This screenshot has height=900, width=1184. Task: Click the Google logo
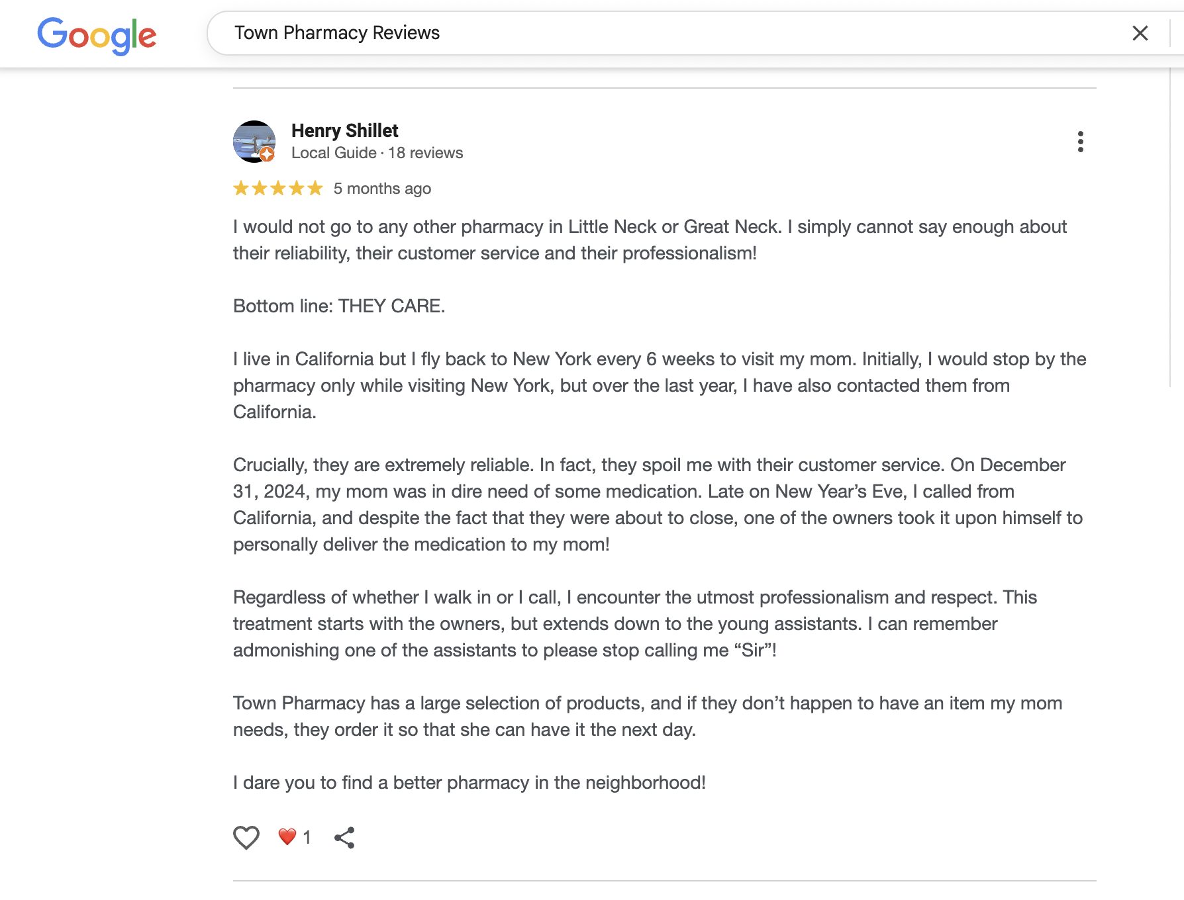click(97, 34)
